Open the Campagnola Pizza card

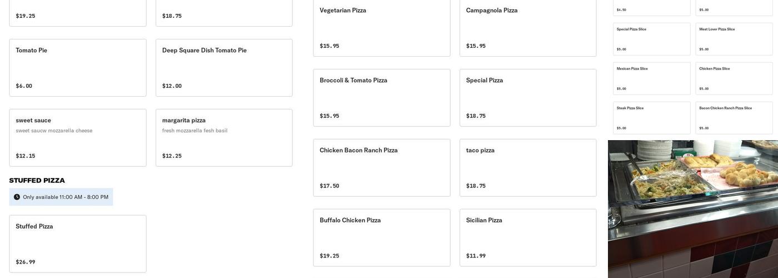pyautogui.click(x=528, y=28)
